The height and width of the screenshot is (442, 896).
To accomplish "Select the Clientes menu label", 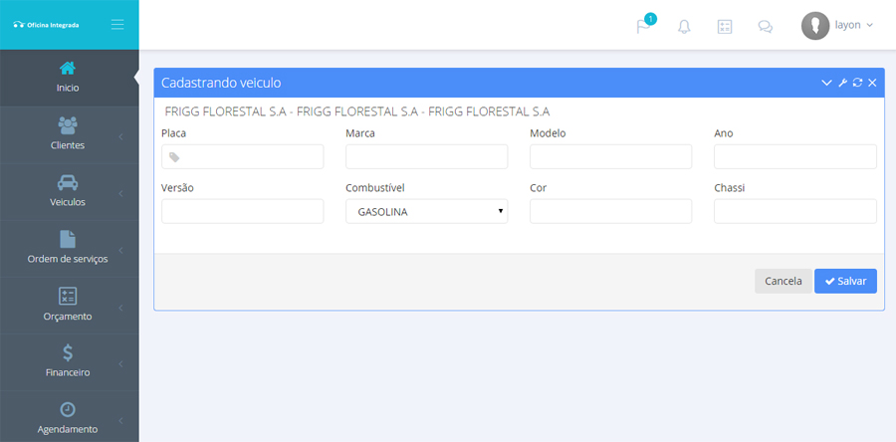I will (x=68, y=145).
